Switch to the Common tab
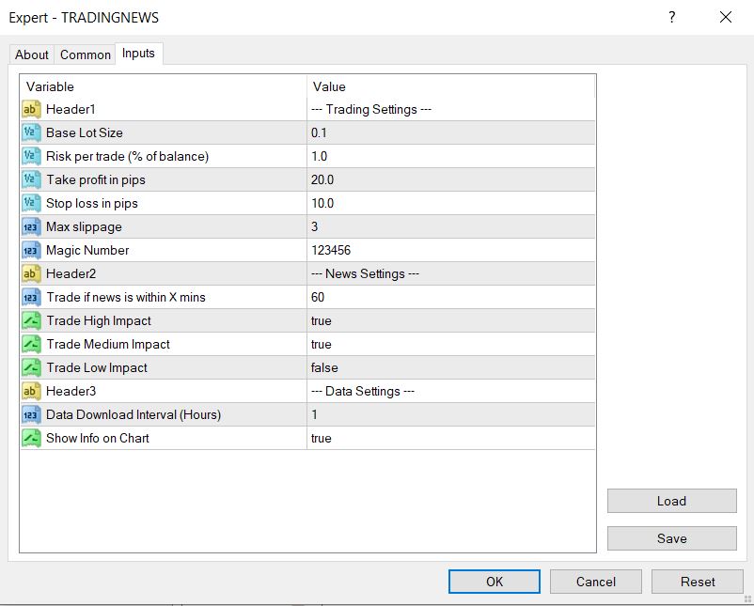 coord(85,54)
